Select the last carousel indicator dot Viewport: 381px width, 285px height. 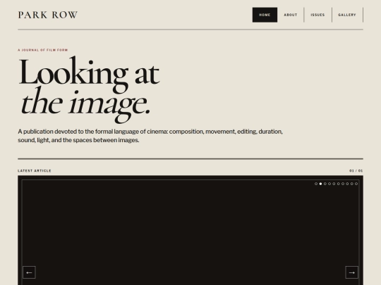click(x=356, y=184)
